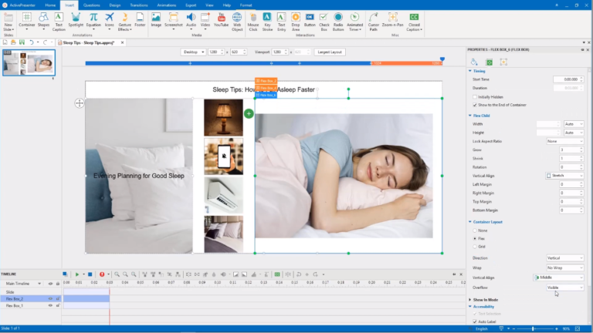Switch to the Questions ribbon tab

[x=92, y=5]
